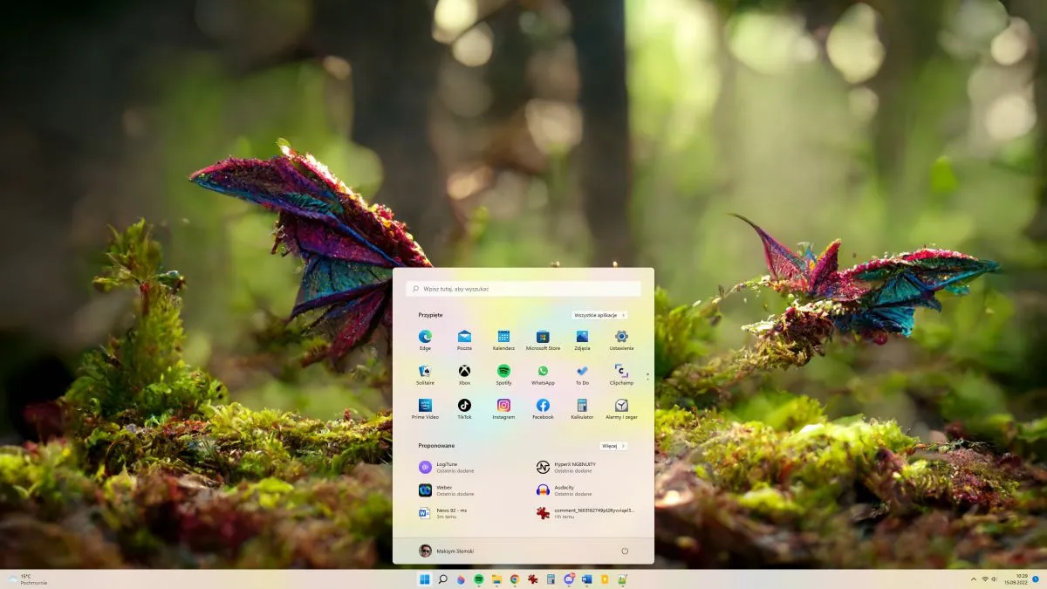
Task: Open the Kalkulator pinned app
Action: (x=581, y=409)
